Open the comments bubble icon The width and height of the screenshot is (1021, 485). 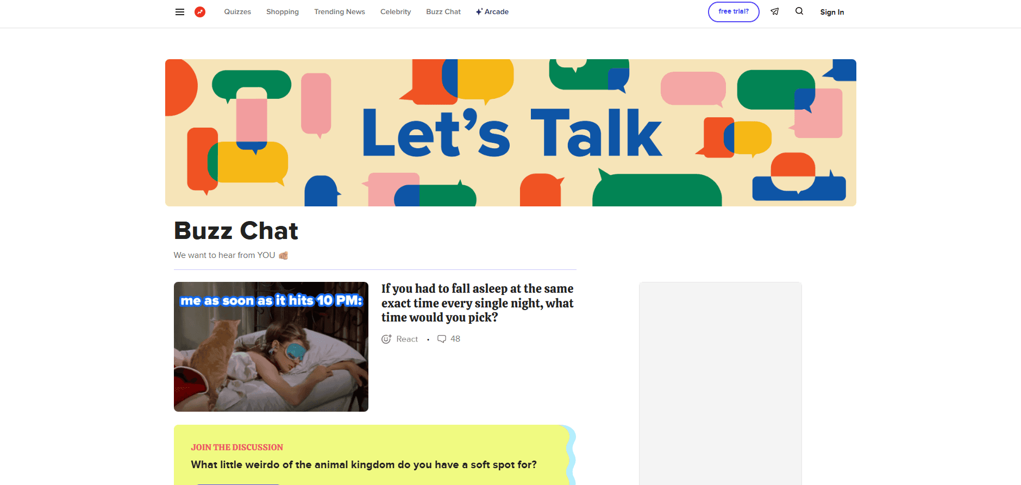coord(442,339)
